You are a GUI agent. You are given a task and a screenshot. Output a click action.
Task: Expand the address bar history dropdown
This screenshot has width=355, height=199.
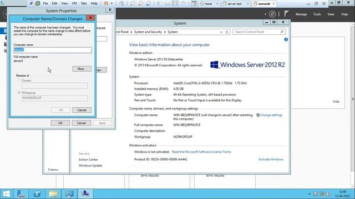coord(221,32)
